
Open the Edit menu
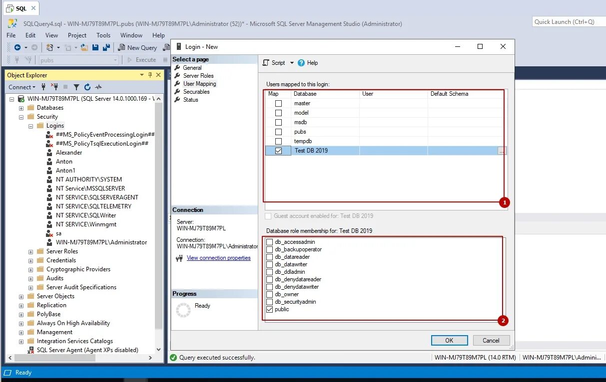(x=30, y=35)
